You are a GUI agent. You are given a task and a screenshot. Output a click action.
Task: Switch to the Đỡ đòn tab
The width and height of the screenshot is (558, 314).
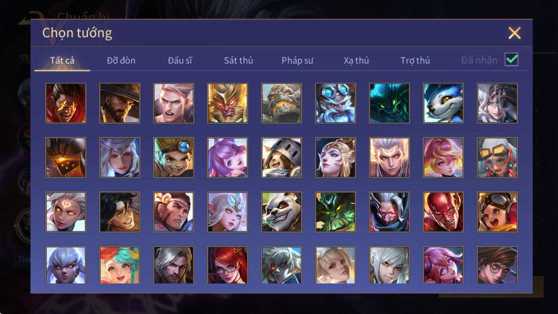coord(121,60)
